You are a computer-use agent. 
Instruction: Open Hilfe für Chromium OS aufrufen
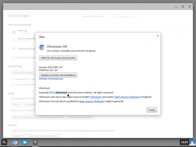pyautogui.click(x=58, y=58)
